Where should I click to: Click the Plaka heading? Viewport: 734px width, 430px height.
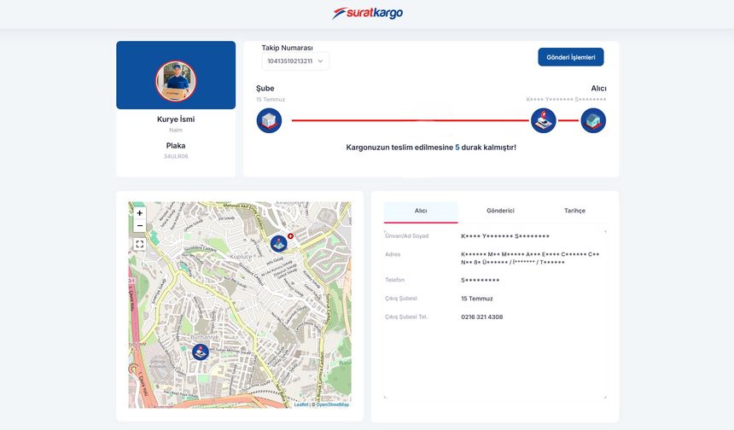tap(176, 146)
